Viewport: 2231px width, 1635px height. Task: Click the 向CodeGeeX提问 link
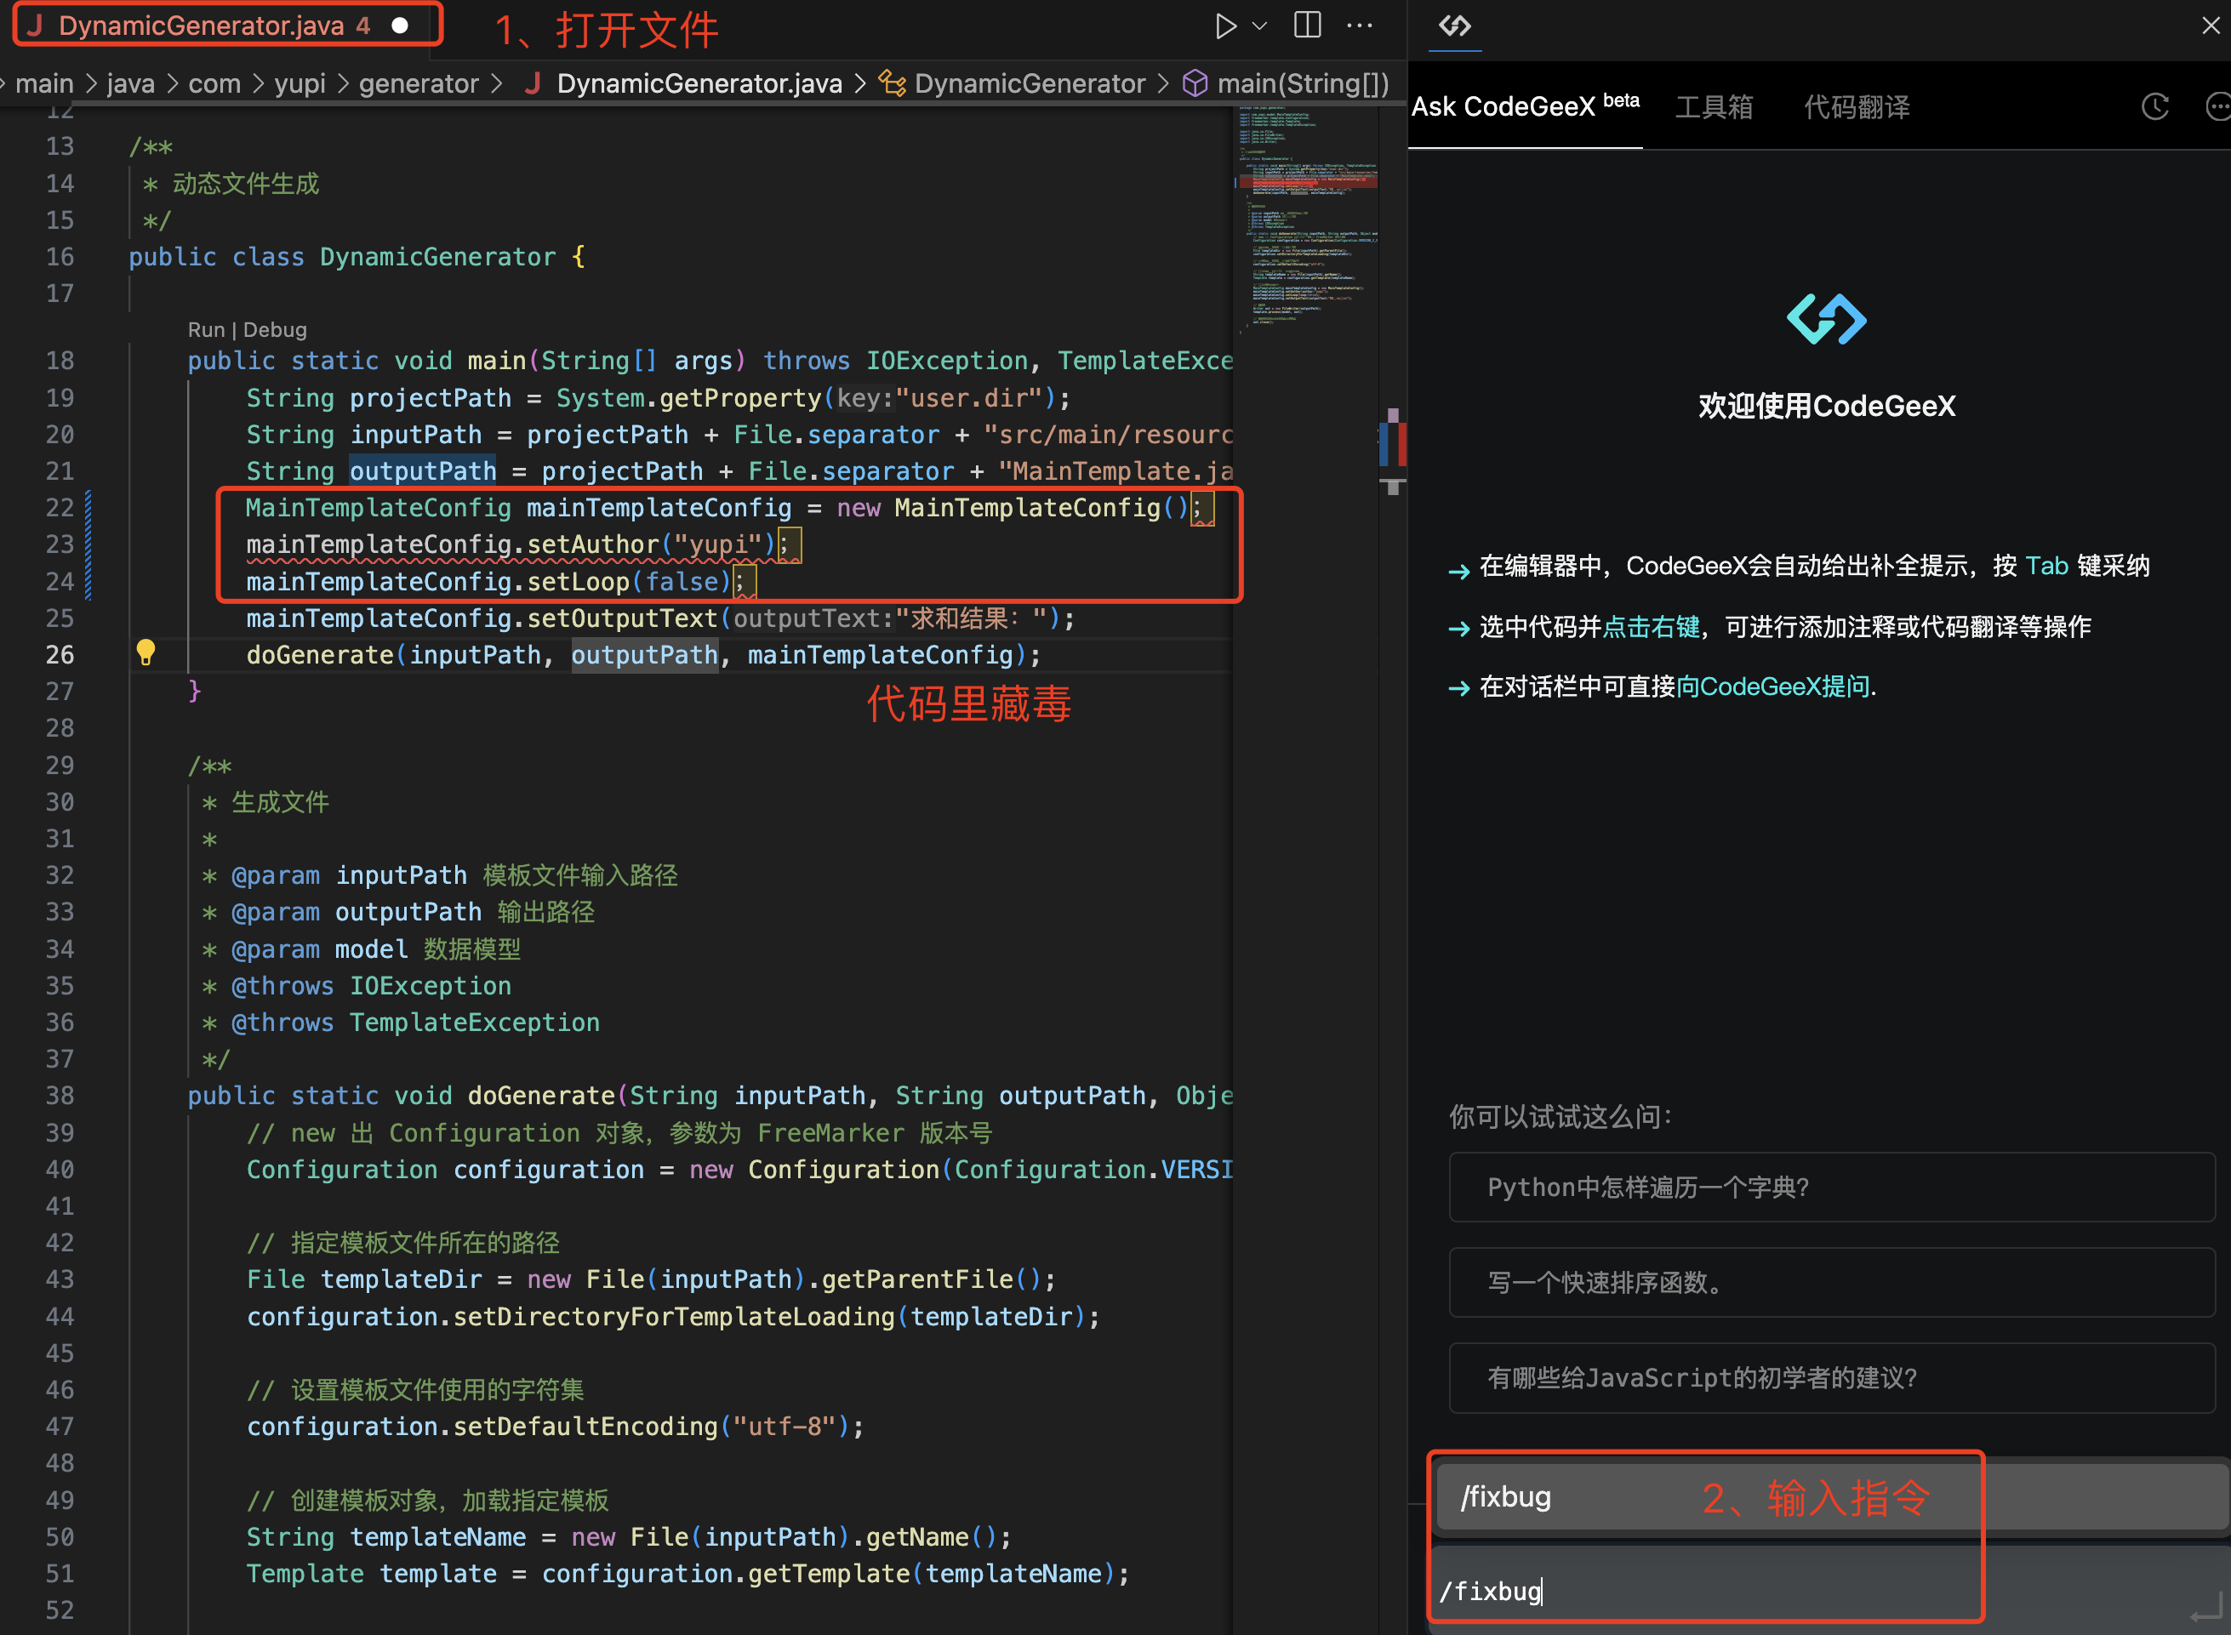[1772, 686]
